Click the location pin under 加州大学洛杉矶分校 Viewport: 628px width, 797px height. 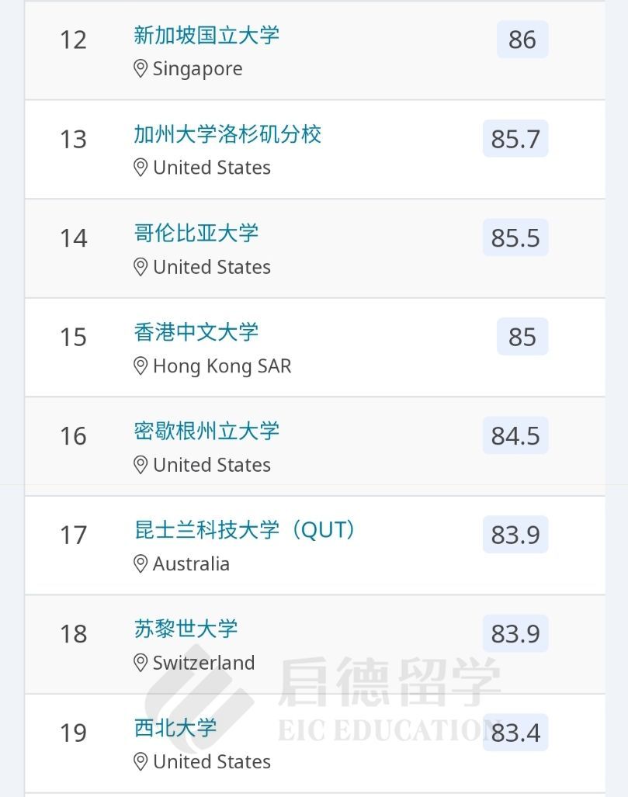pyautogui.click(x=141, y=168)
